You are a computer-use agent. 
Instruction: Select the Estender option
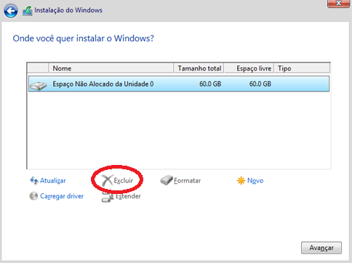point(128,196)
